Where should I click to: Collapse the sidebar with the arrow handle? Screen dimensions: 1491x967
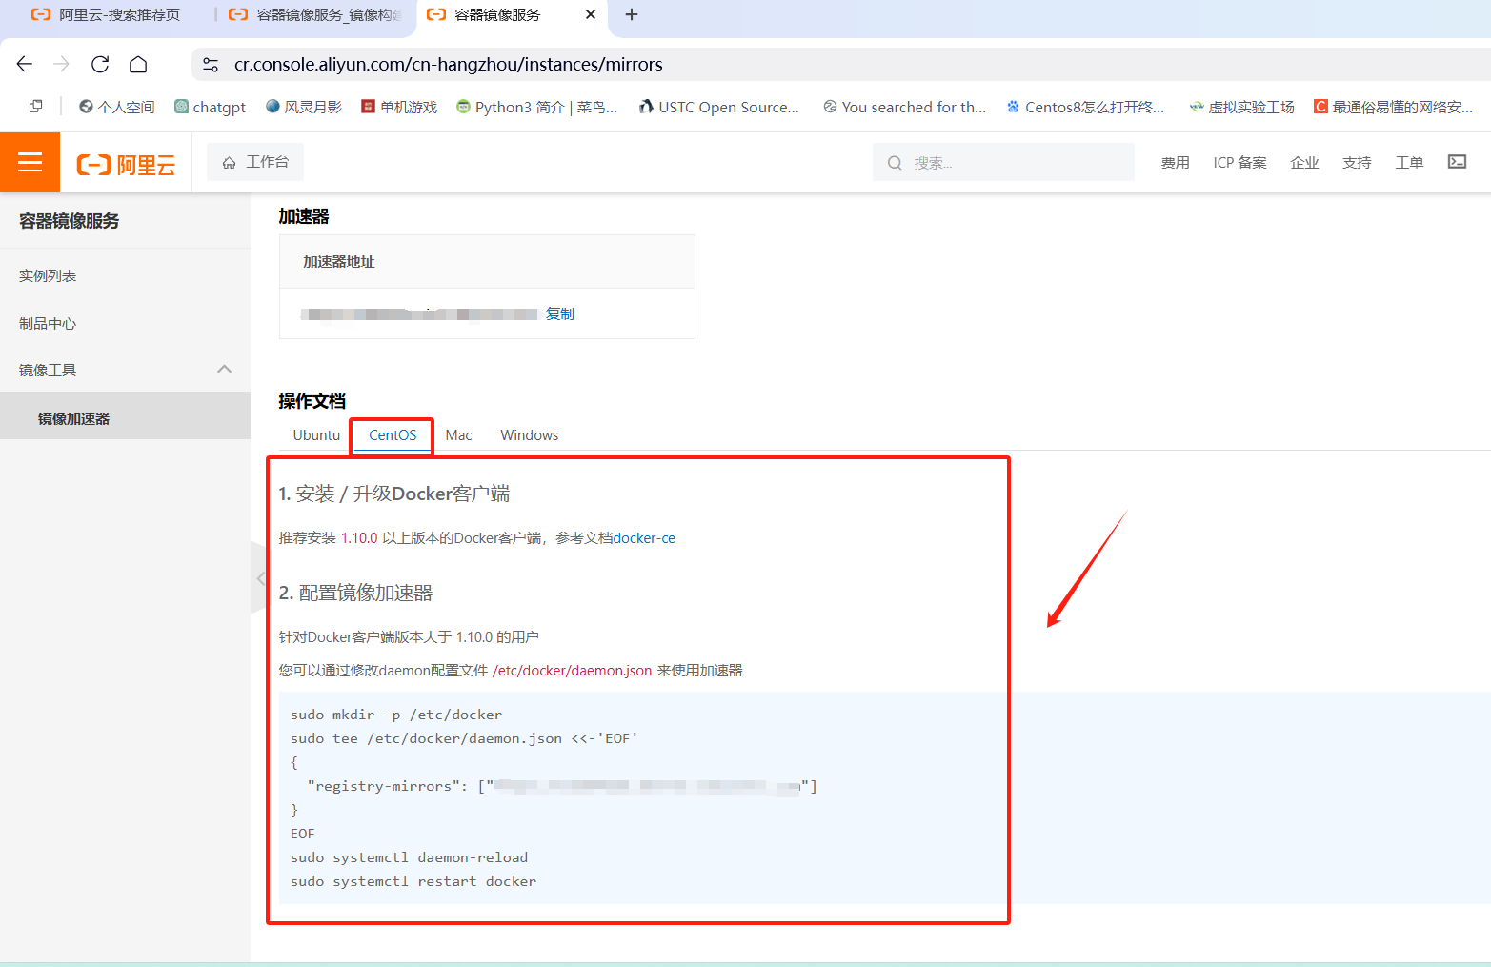point(258,578)
